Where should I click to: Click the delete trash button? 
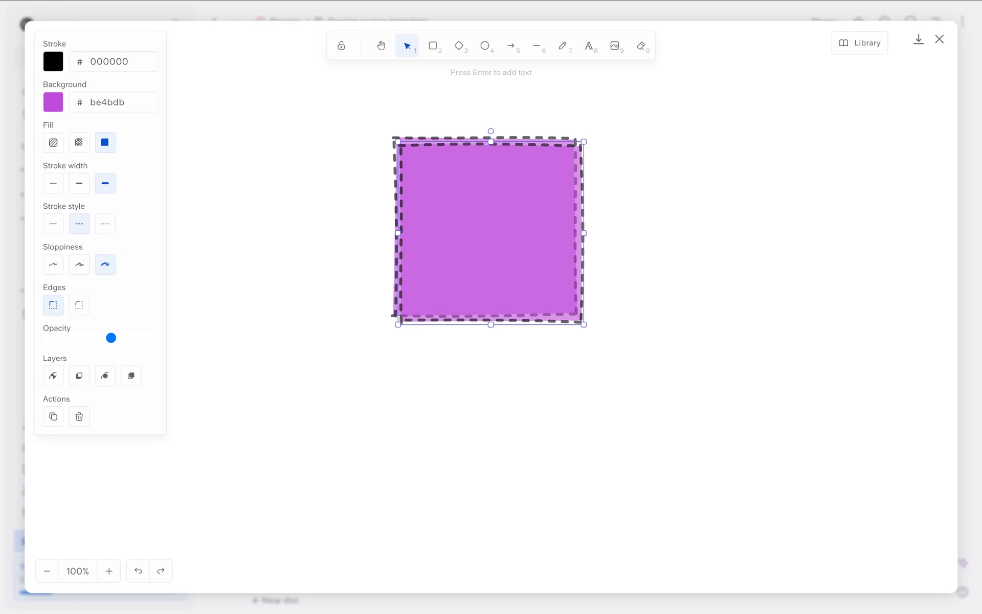(x=79, y=416)
